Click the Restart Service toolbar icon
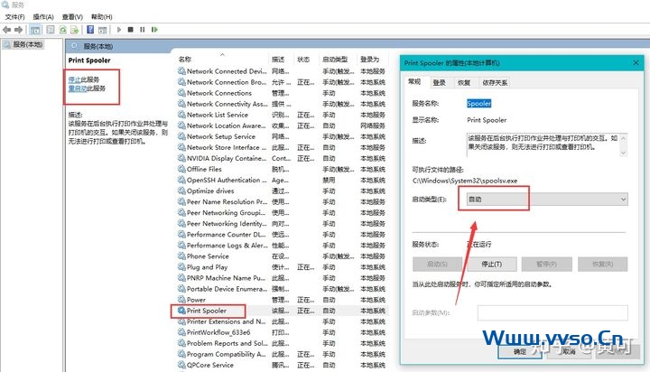Image resolution: width=650 pixels, height=372 pixels. (x=155, y=29)
